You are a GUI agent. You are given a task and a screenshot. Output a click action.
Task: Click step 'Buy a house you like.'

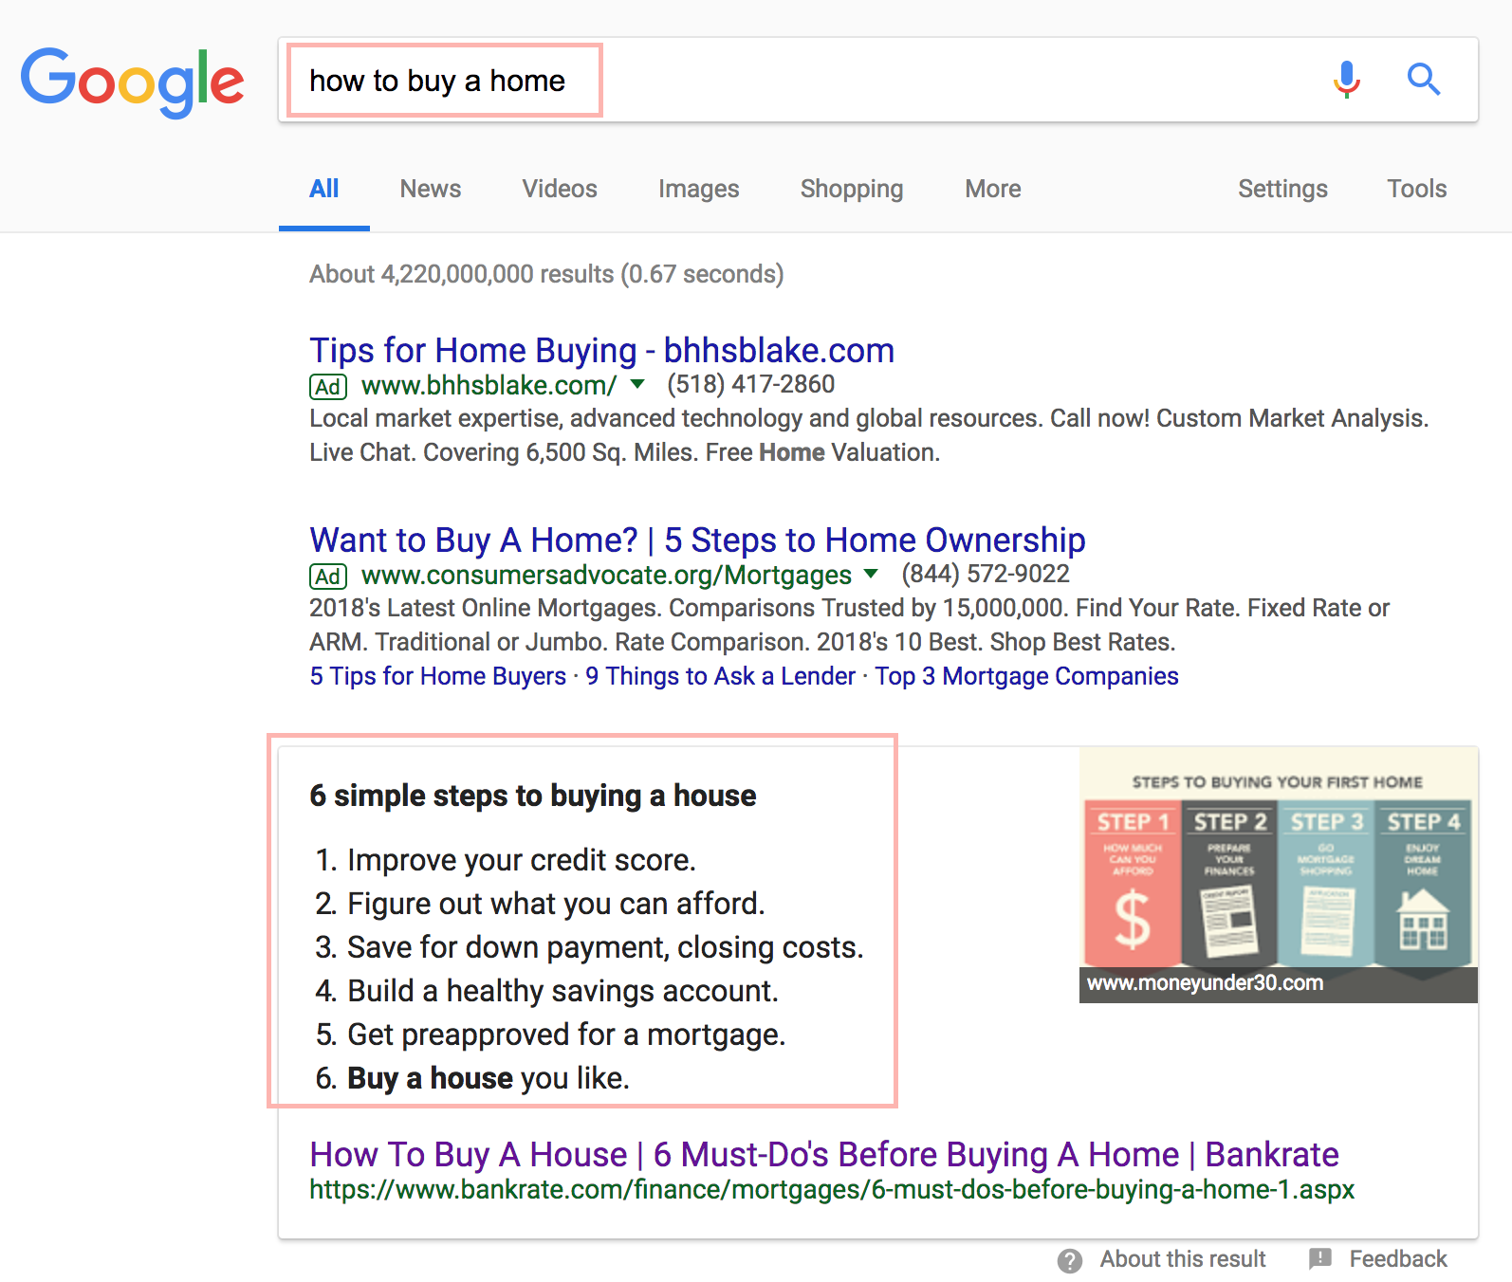(x=489, y=1078)
